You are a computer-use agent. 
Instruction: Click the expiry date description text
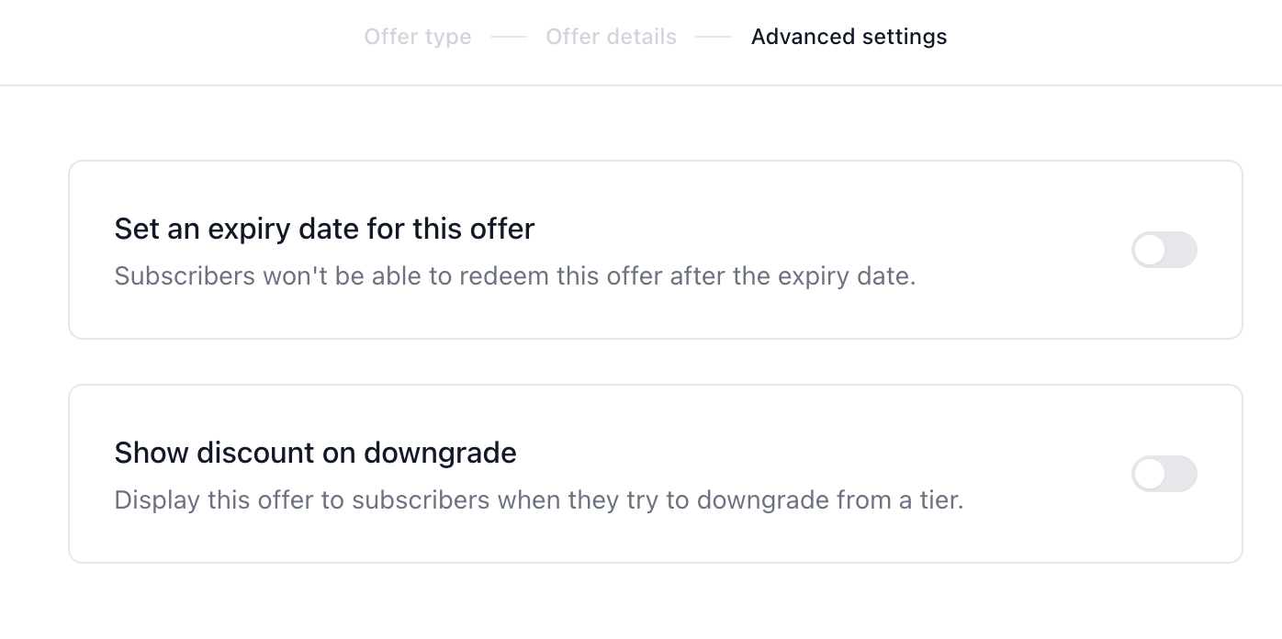click(x=515, y=276)
